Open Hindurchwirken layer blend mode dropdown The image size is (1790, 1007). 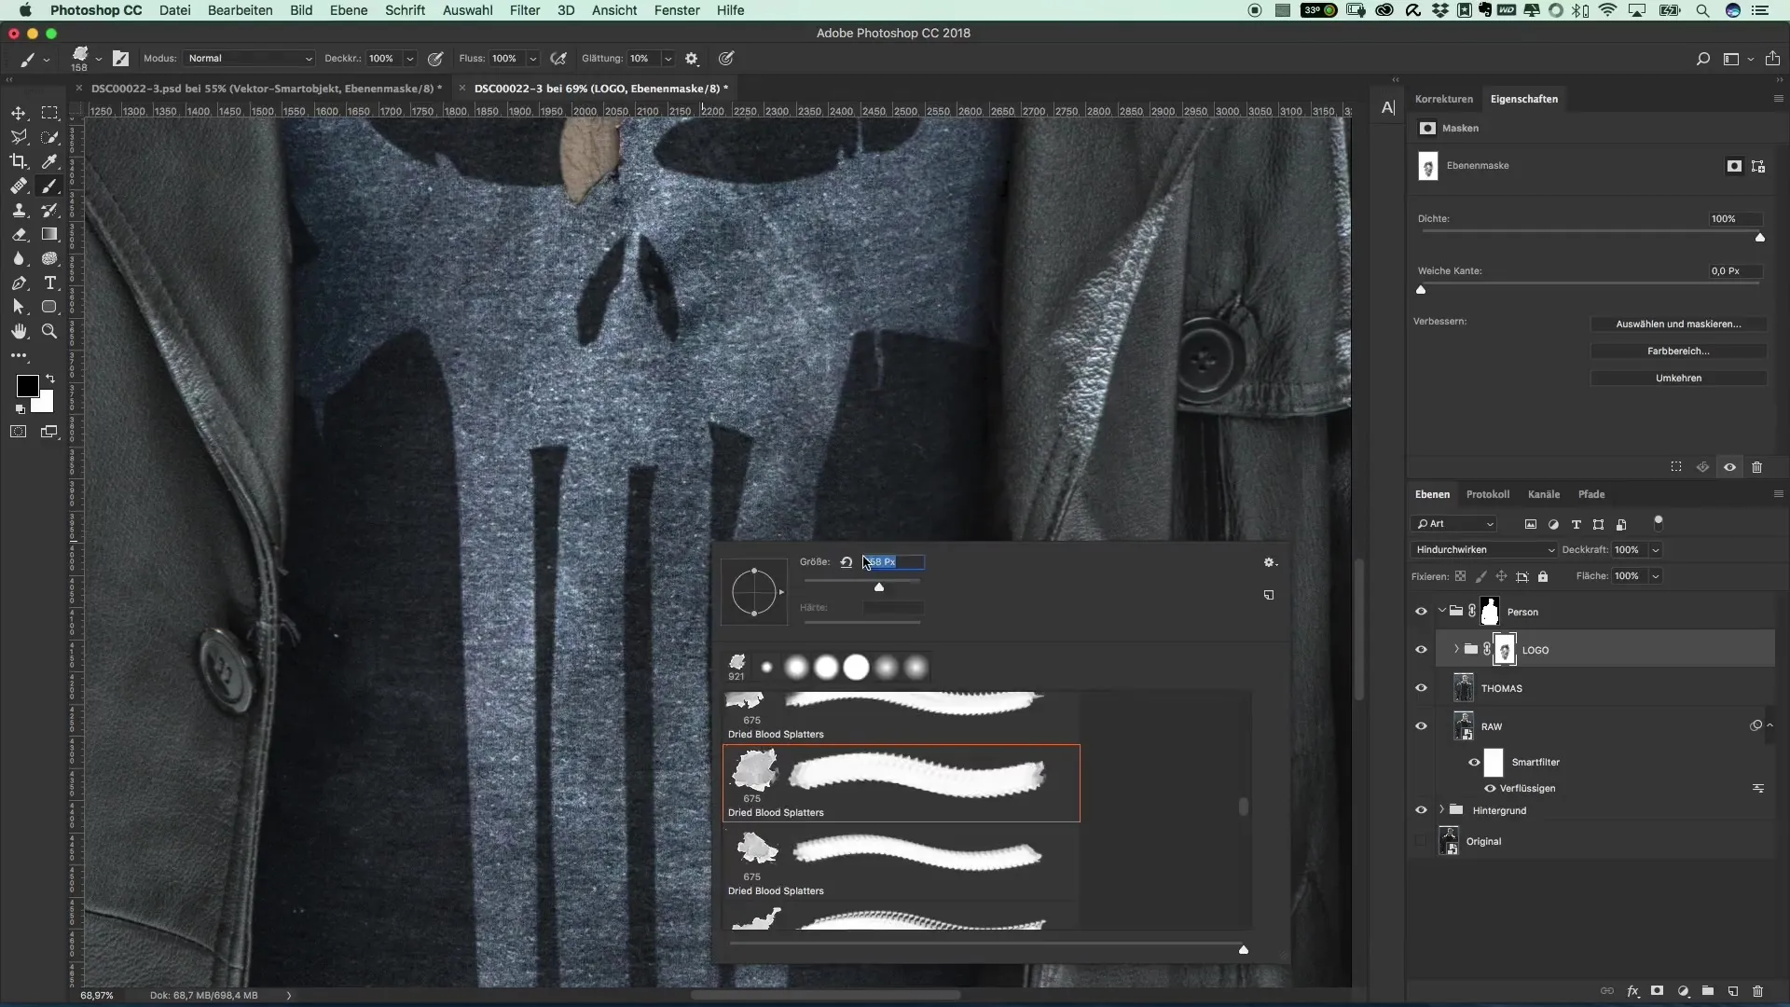click(x=1484, y=550)
